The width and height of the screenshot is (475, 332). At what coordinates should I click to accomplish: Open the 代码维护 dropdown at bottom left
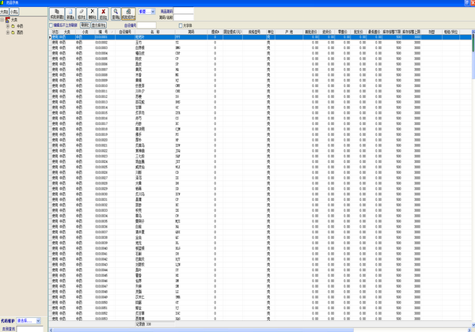(37, 320)
